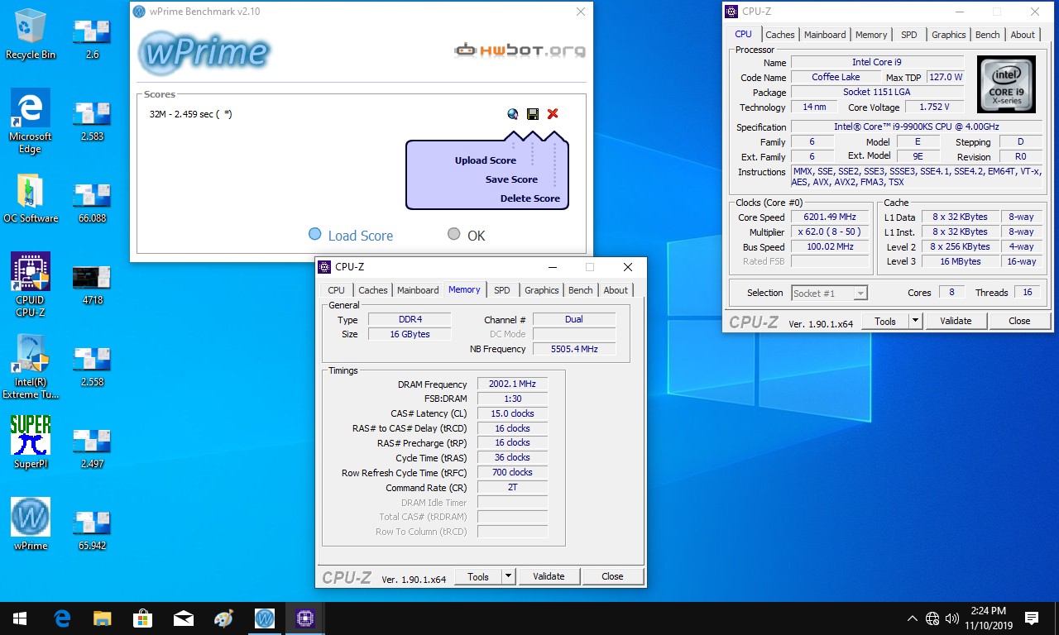Image resolution: width=1059 pixels, height=635 pixels.
Task: Switch to Graphics tab in right CPU-Z window
Action: (x=948, y=35)
